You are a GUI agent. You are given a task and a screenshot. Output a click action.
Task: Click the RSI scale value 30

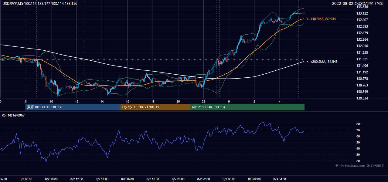358,155
